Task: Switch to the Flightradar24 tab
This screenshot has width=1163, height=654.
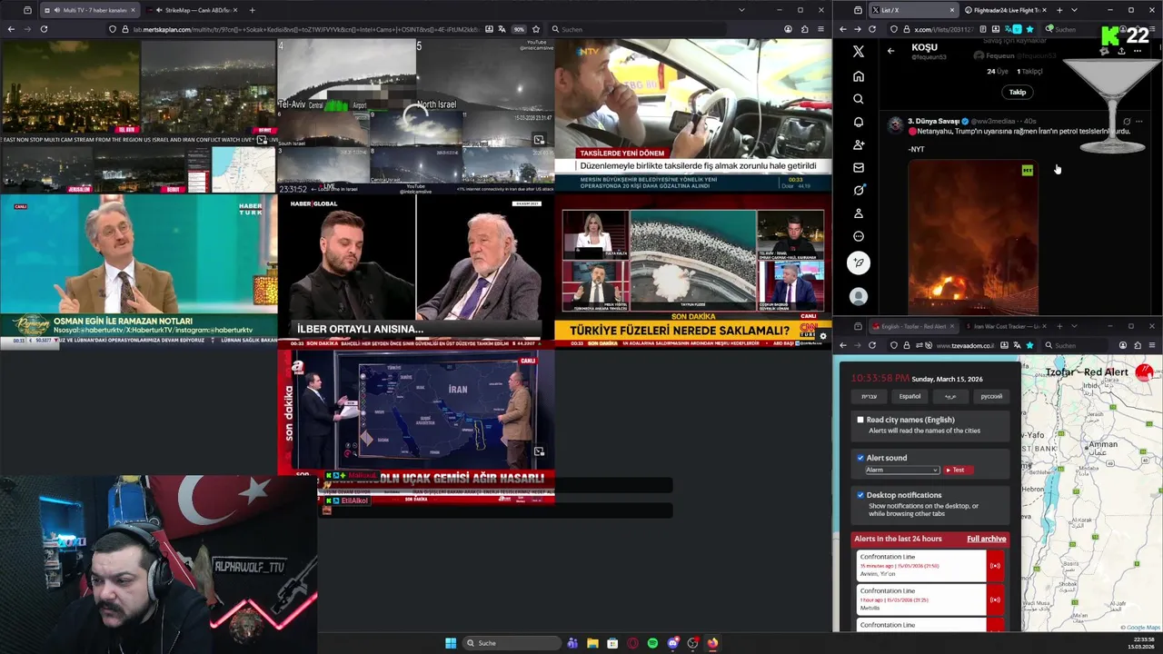Action: tap(1006, 10)
